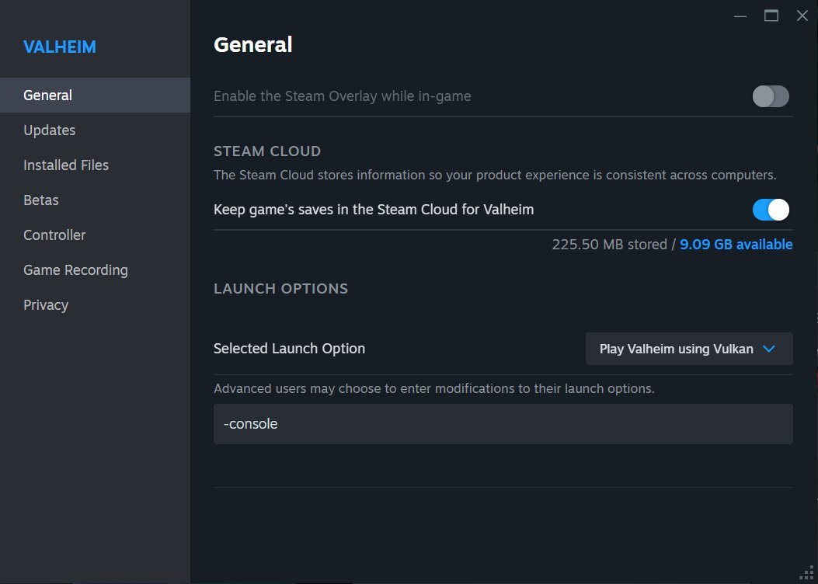Image resolution: width=818 pixels, height=584 pixels.
Task: Click the maximize window icon
Action: tap(771, 16)
